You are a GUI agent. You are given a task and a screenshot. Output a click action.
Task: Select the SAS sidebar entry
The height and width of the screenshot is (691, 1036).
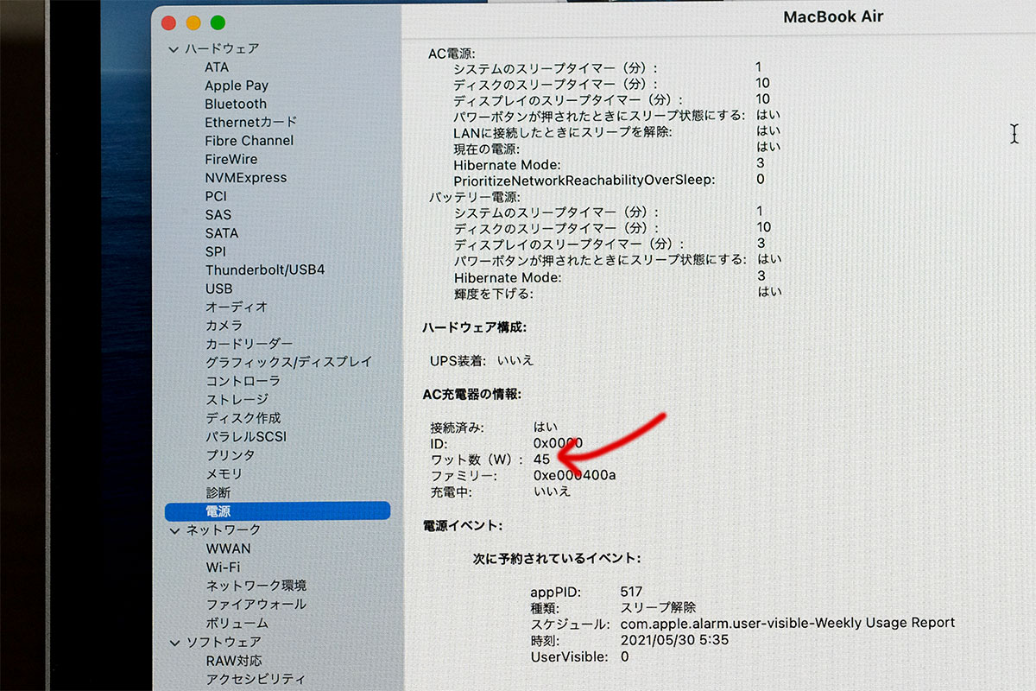pyautogui.click(x=218, y=214)
